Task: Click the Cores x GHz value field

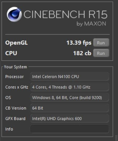Action: pyautogui.click(x=69, y=87)
